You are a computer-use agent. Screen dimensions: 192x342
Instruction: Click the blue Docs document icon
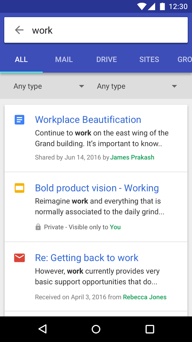[19, 120]
